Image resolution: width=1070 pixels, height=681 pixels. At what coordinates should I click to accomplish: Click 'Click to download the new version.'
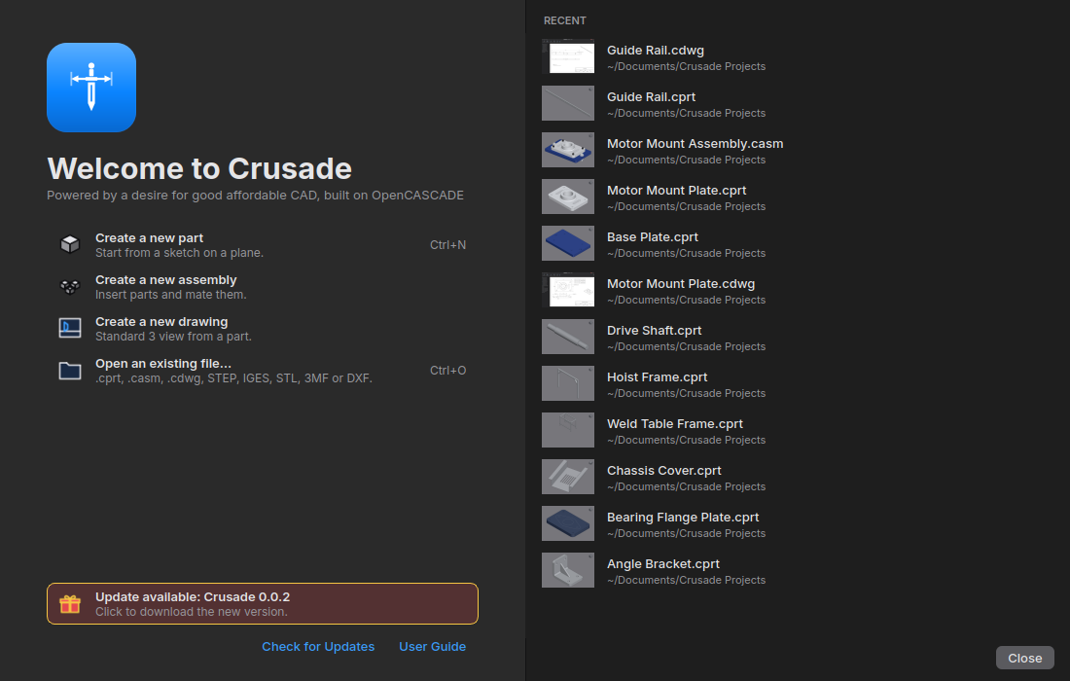point(192,612)
